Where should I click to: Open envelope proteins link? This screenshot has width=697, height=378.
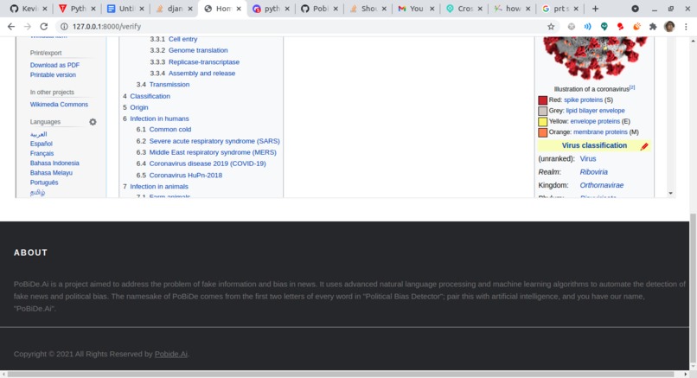595,121
